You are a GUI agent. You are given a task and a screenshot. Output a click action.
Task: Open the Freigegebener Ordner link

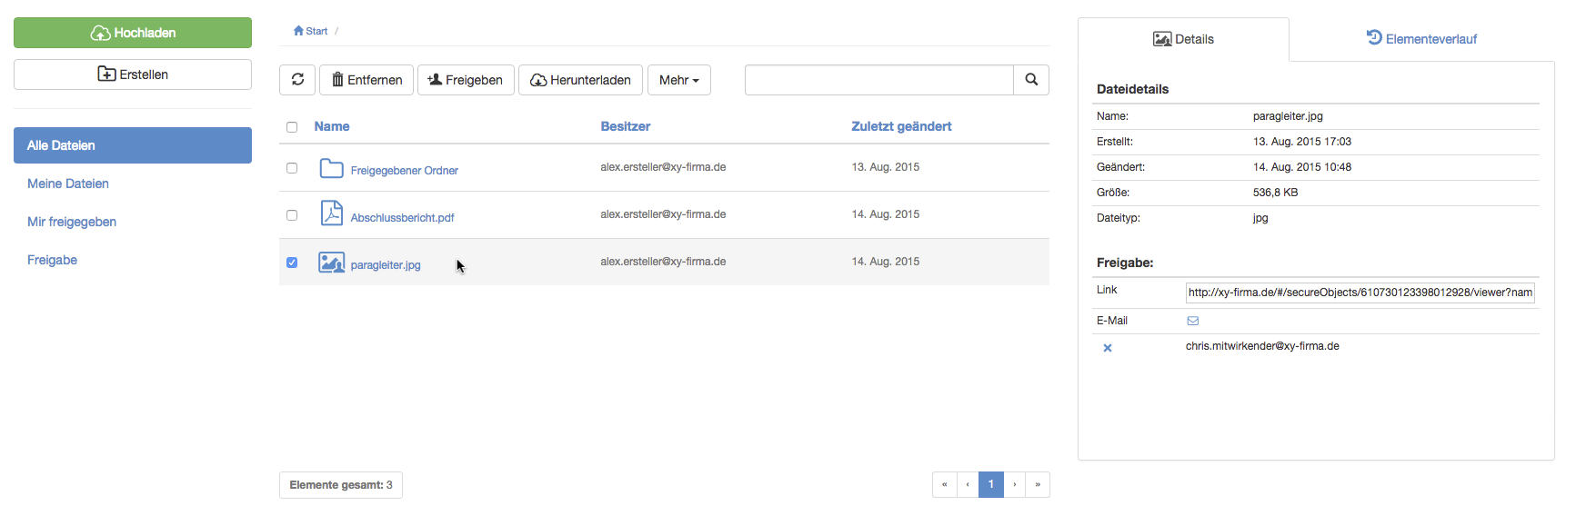[405, 171]
